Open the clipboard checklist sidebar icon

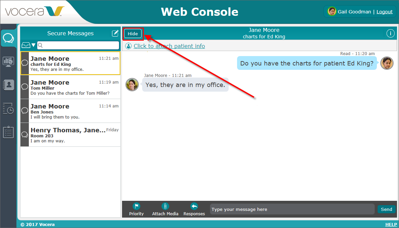point(8,132)
